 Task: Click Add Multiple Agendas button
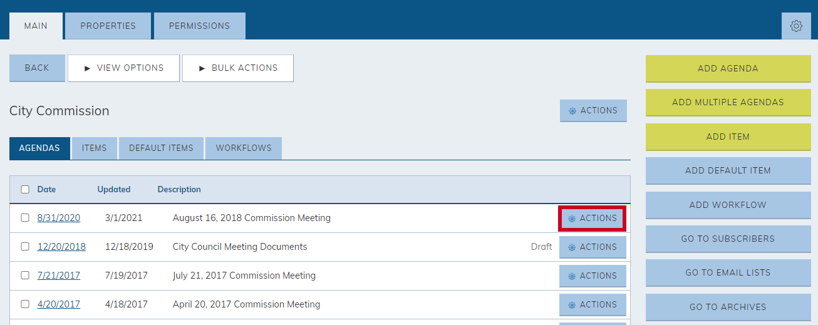click(x=728, y=103)
